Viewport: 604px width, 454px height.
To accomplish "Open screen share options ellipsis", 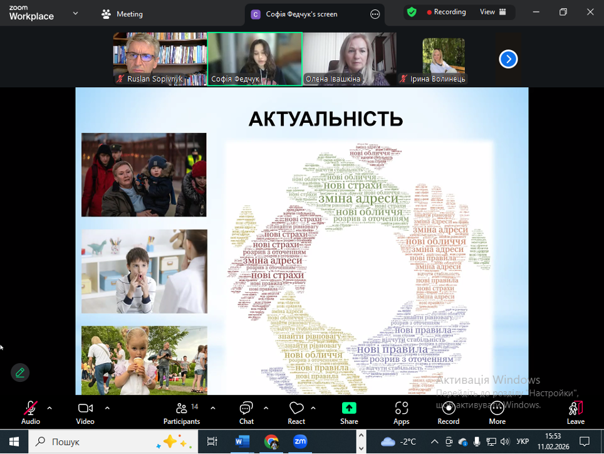I will click(x=375, y=14).
